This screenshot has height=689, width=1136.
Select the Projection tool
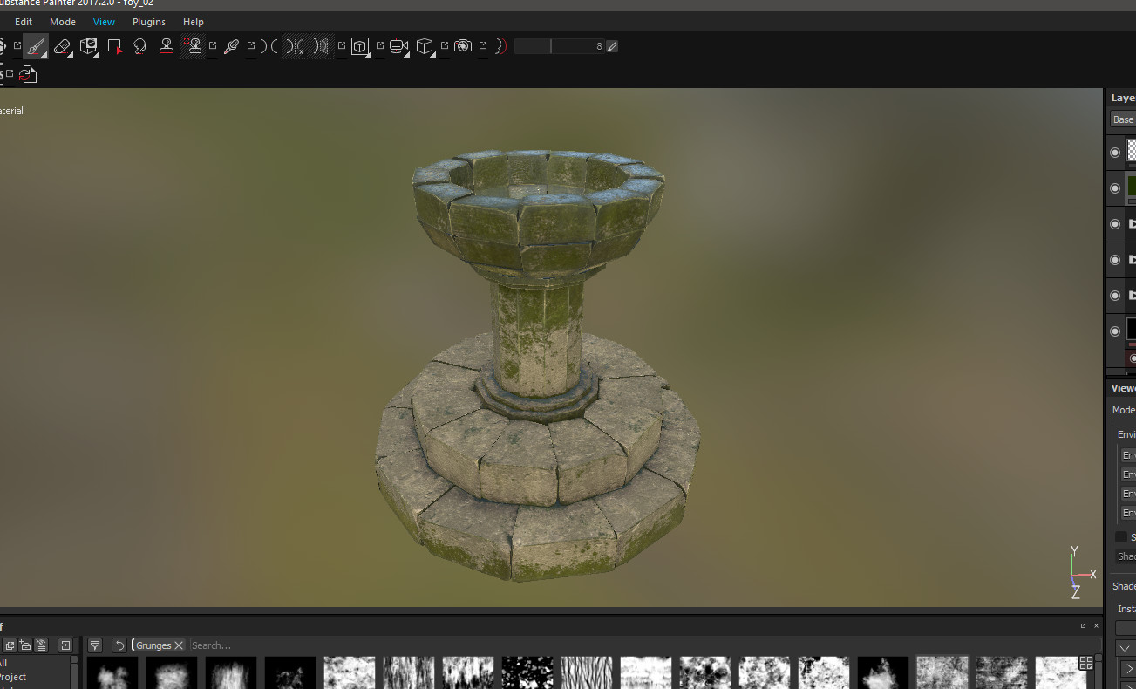87,46
